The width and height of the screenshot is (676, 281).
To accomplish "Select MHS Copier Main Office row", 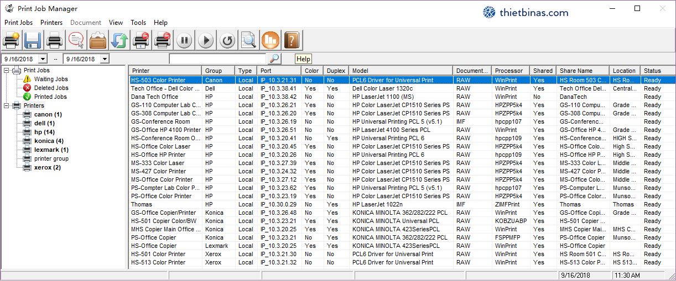I will (x=402, y=229).
